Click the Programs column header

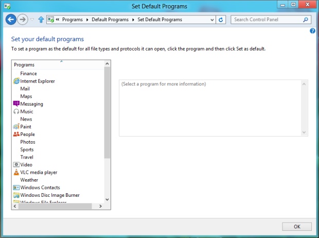pyautogui.click(x=58, y=65)
